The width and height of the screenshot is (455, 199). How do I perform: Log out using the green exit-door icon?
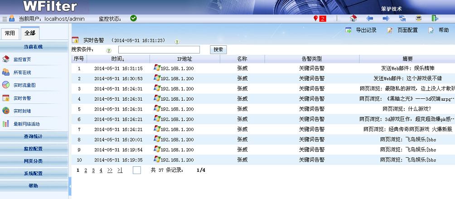pos(435,19)
